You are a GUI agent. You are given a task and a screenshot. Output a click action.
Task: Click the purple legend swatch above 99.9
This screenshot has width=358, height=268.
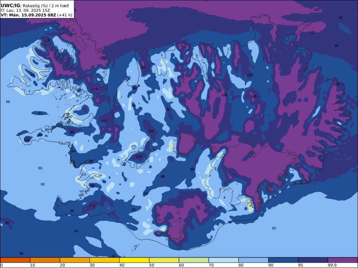click(x=343, y=260)
